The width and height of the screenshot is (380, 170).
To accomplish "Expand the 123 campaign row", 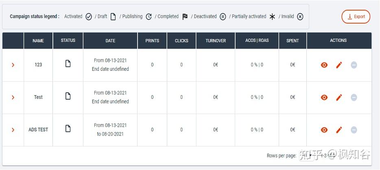I will (x=13, y=65).
